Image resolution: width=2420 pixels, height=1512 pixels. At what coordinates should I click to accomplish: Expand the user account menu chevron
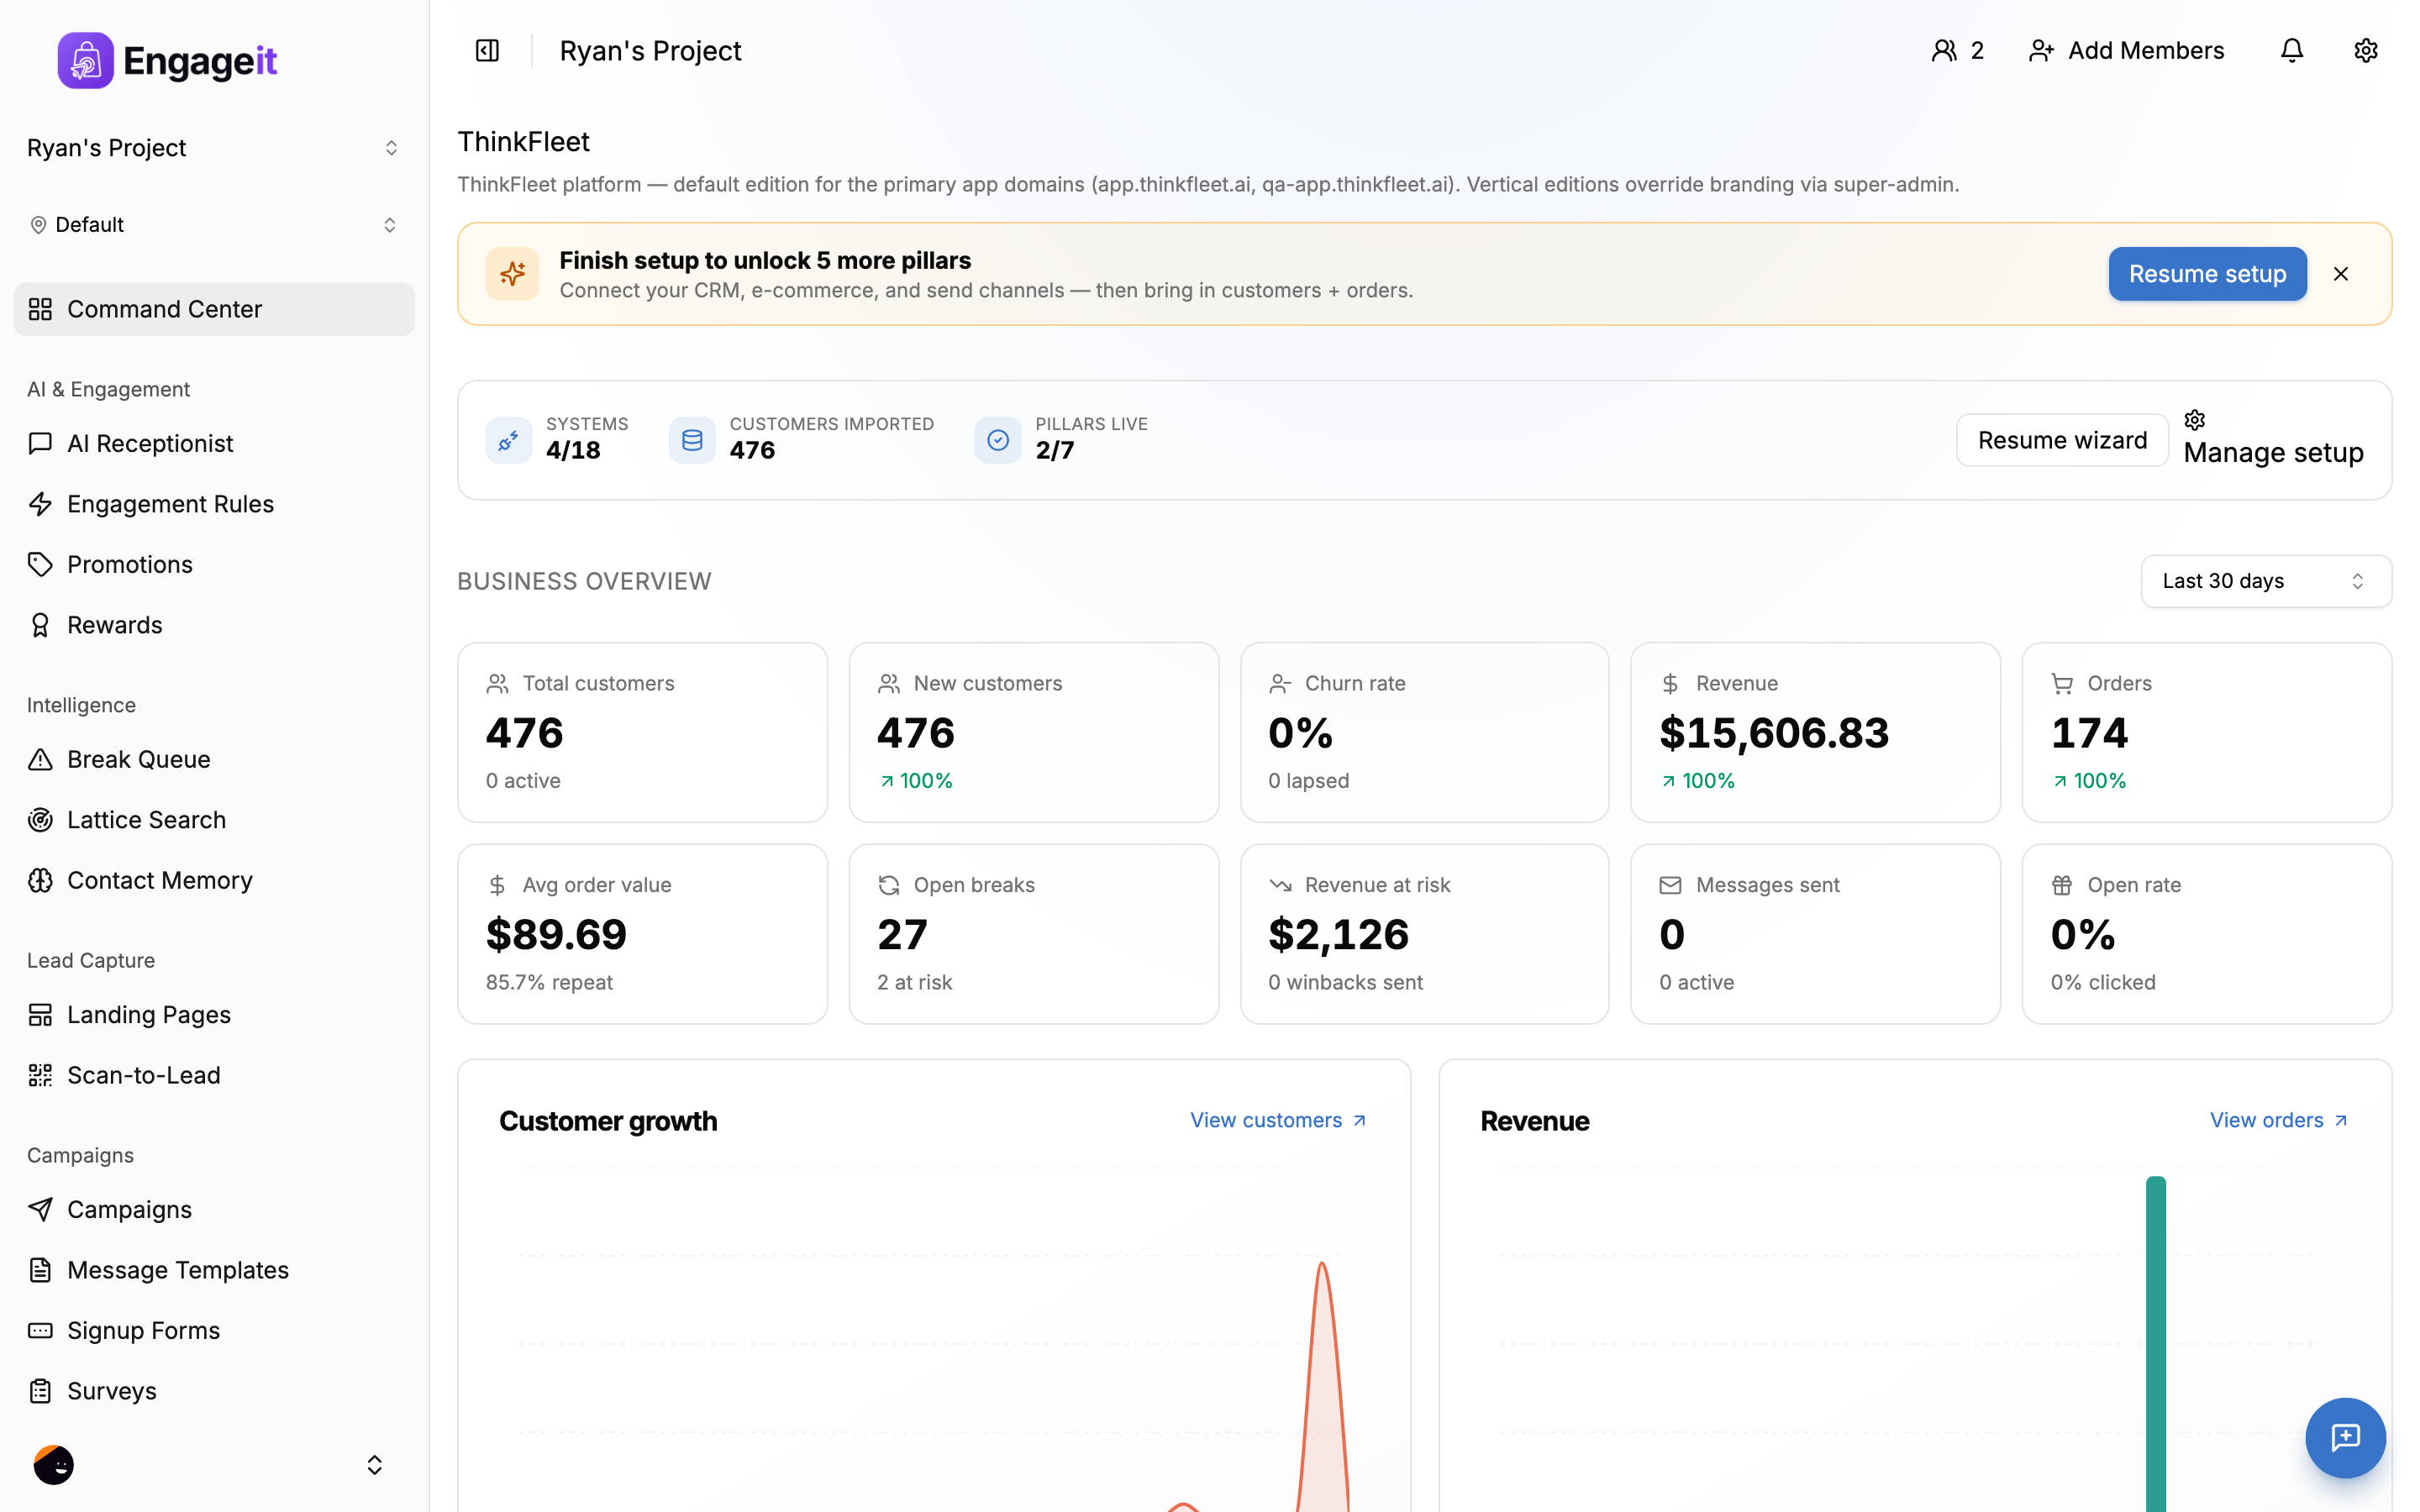click(374, 1464)
